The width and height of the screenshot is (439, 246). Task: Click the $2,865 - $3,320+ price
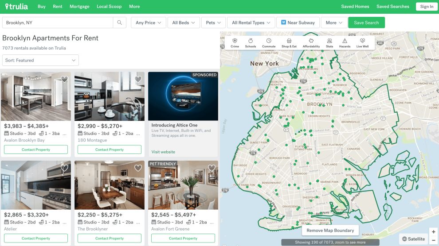point(26,215)
